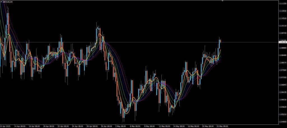Click the 16 Apr 08:00 time label

34,126
